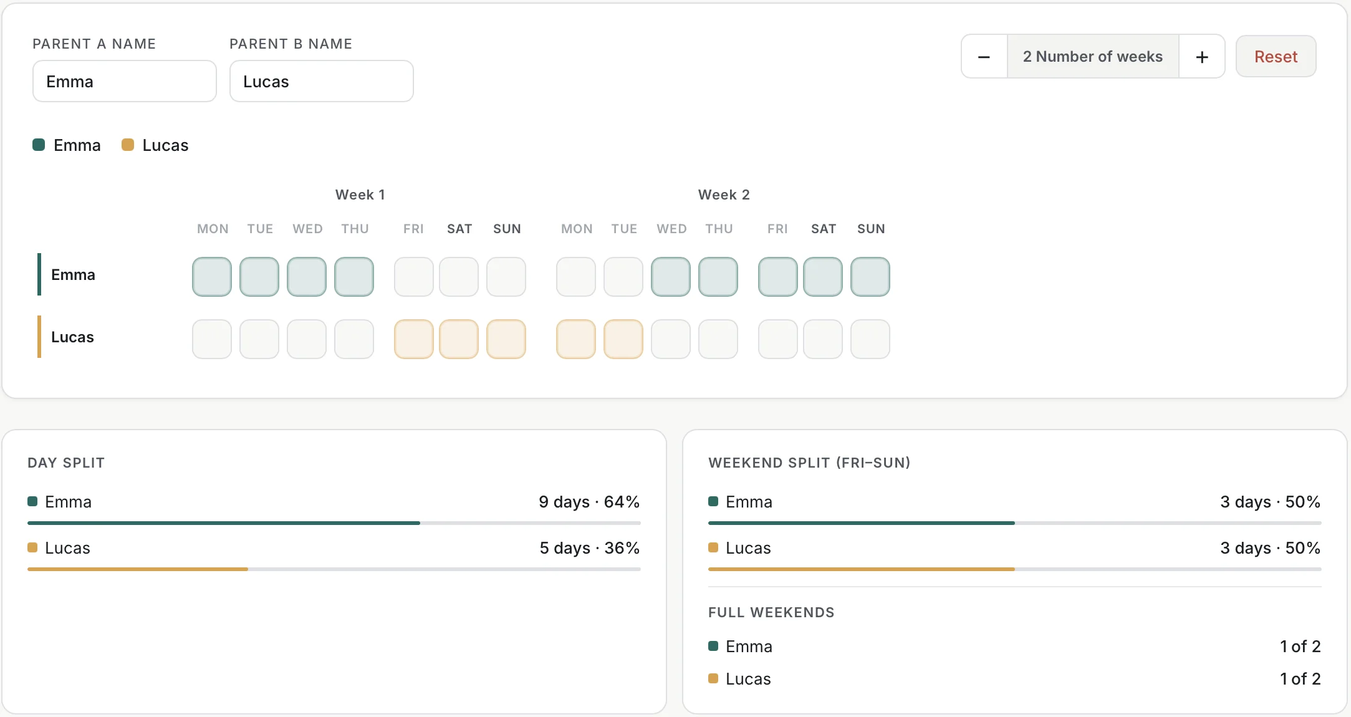Viewport: 1351px width, 717px height.
Task: Click the Reset button
Action: 1276,57
